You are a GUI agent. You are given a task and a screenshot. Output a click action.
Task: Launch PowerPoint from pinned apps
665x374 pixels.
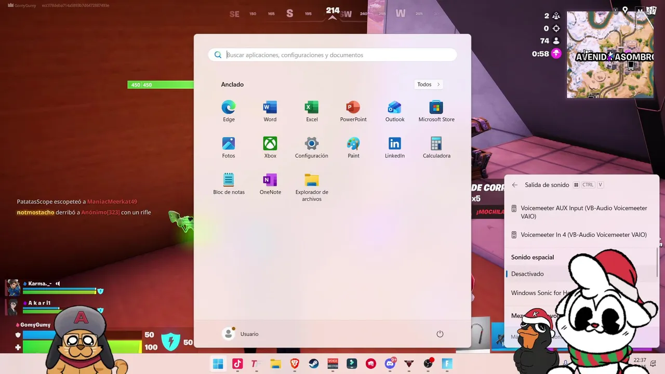click(x=353, y=112)
